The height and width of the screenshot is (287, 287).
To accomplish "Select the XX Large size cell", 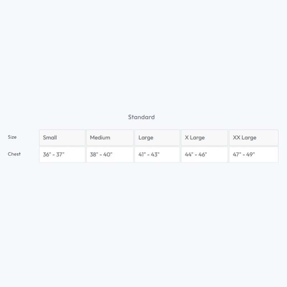I will click(253, 137).
